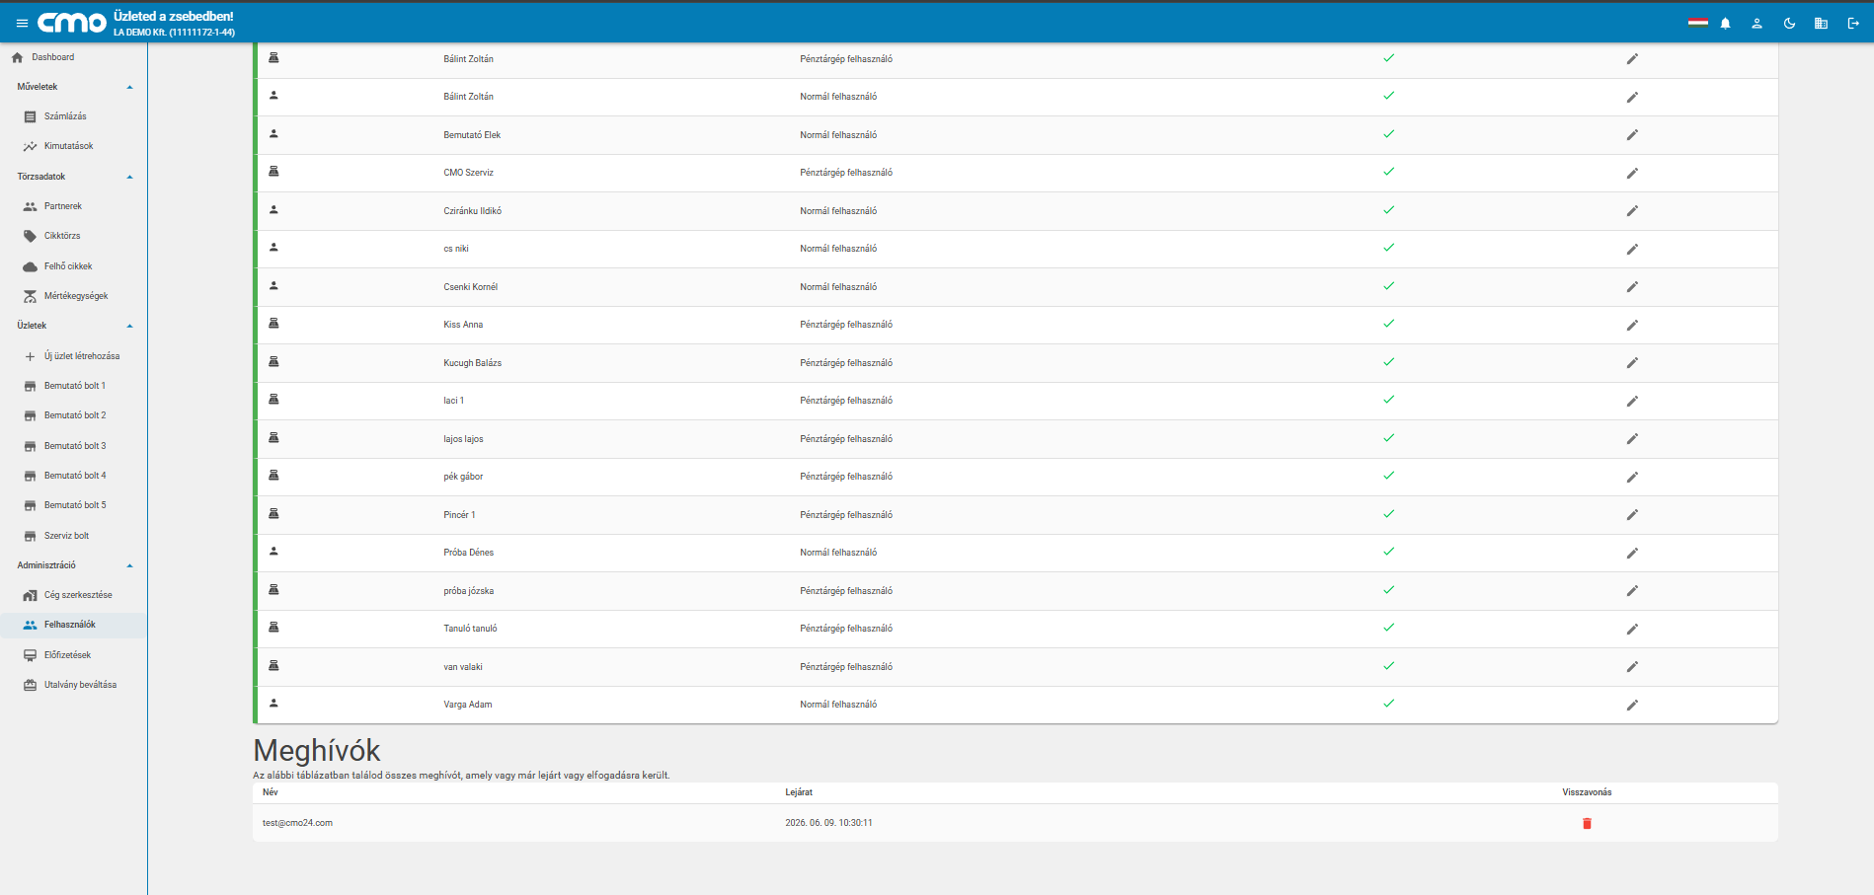Collapse the Üzletek sidebar section
Image resolution: width=1874 pixels, height=895 pixels.
coord(129,326)
